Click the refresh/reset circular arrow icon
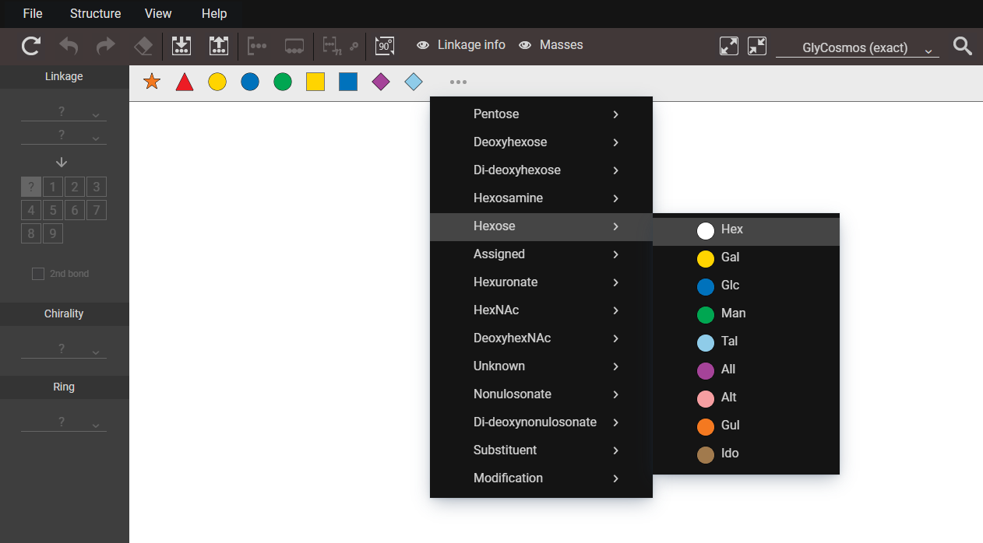The height and width of the screenshot is (543, 983). (x=30, y=46)
